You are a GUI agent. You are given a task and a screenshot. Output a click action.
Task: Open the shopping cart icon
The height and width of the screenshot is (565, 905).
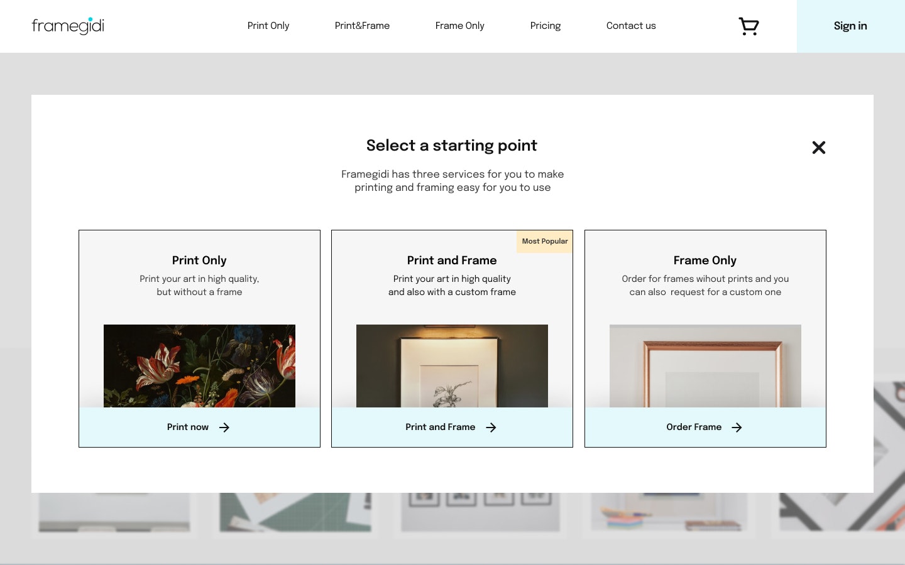749,26
